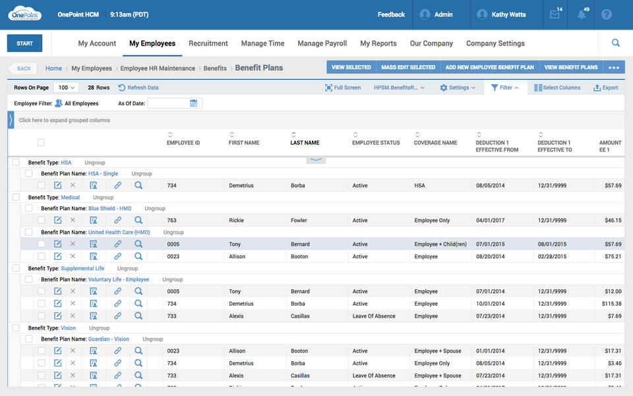Screen dimensions: 633x396
Task: Click the link icon in Demetrius Borba's HSA row
Action: [118, 186]
